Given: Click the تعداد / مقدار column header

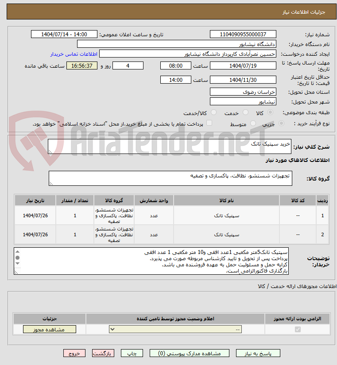Looking at the screenshot, I should tap(75, 200).
